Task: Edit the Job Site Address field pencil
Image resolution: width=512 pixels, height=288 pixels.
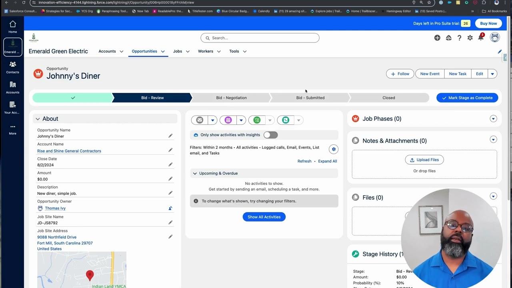Action: [x=170, y=237]
